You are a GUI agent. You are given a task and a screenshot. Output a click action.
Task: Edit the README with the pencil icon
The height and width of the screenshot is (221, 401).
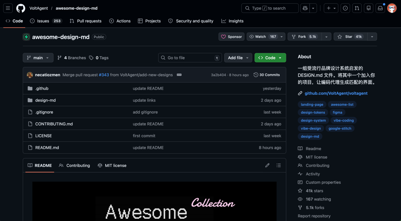pyautogui.click(x=267, y=165)
